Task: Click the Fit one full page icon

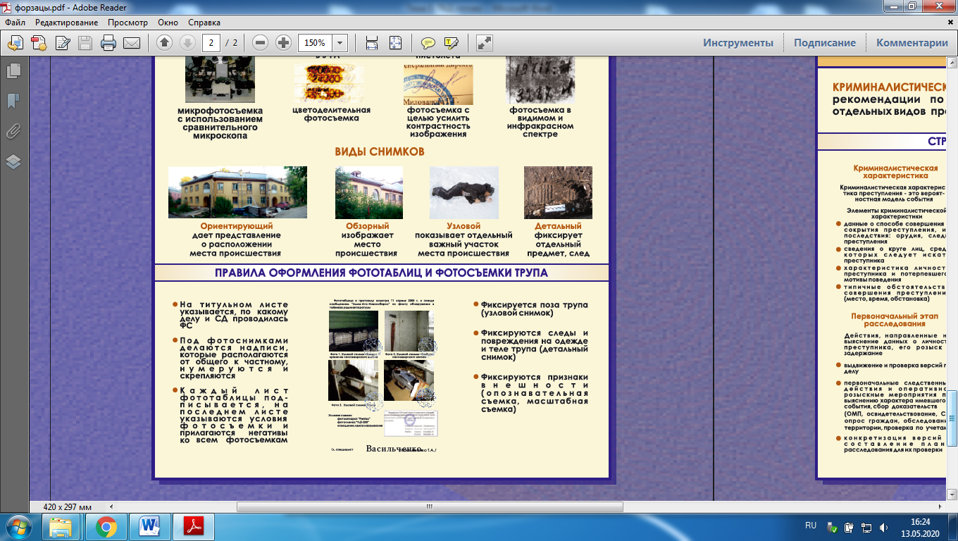Action: pos(395,43)
